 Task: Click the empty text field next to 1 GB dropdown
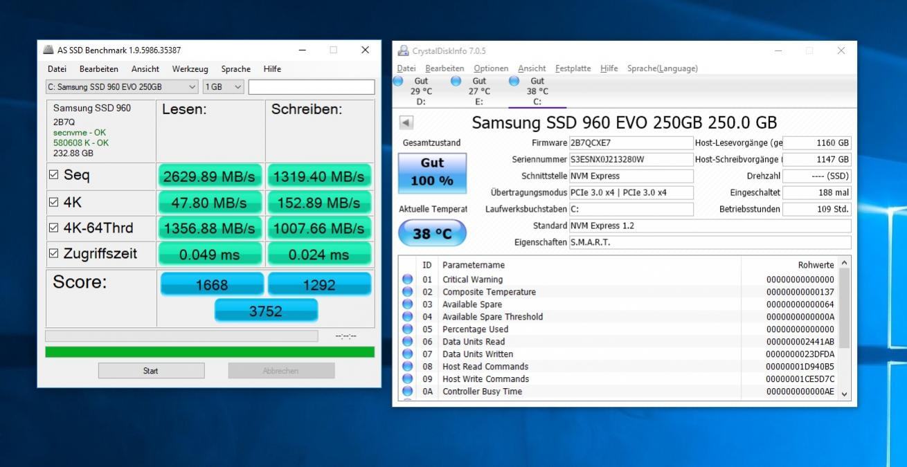312,87
